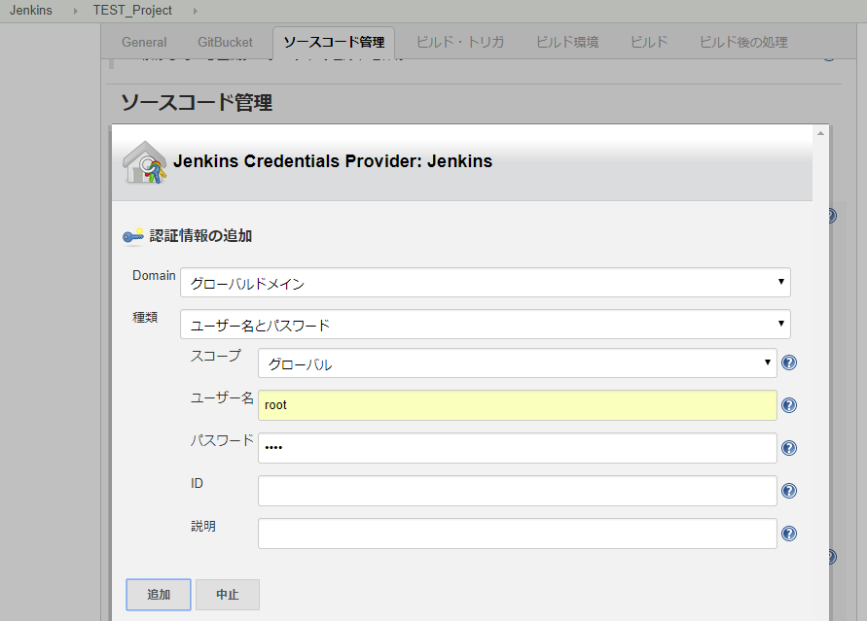
Task: Select the ソースコード管理 tab
Action: tap(334, 42)
